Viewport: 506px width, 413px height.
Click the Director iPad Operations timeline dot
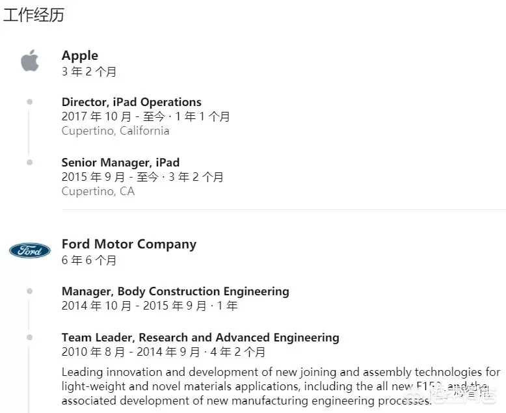click(30, 102)
